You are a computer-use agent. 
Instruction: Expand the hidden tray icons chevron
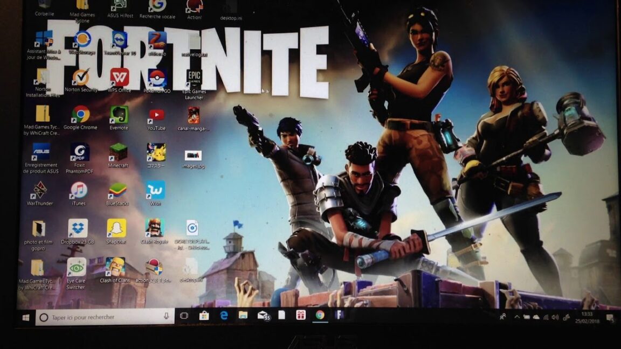tap(517, 317)
